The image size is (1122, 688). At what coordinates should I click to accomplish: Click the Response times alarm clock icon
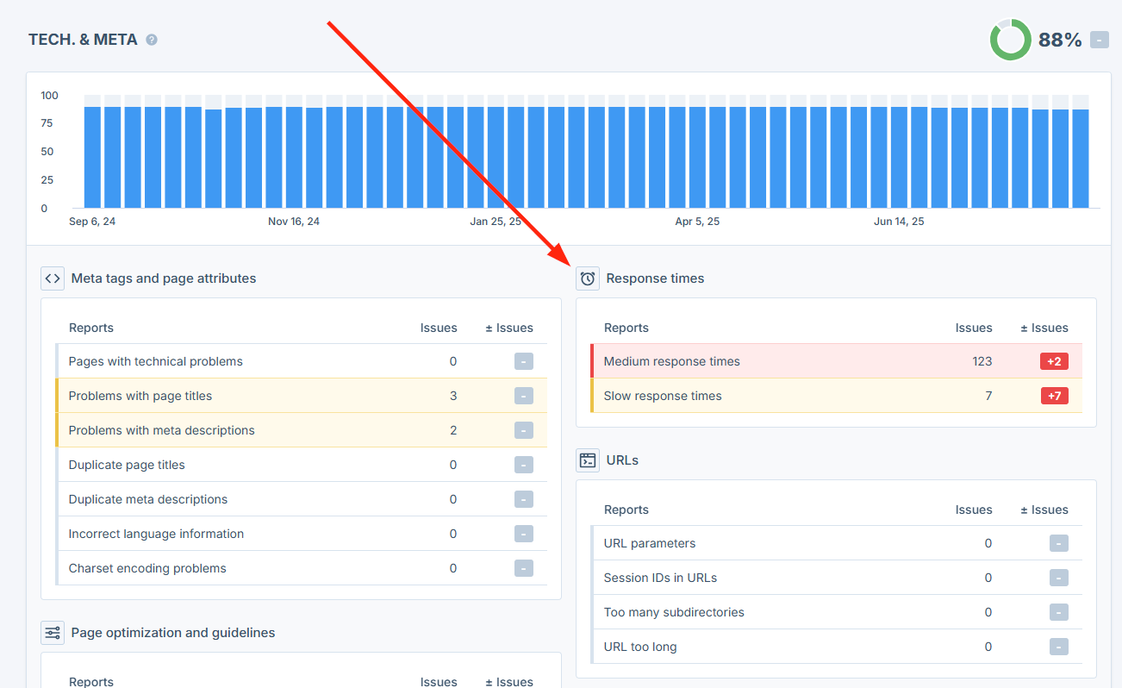(x=588, y=278)
